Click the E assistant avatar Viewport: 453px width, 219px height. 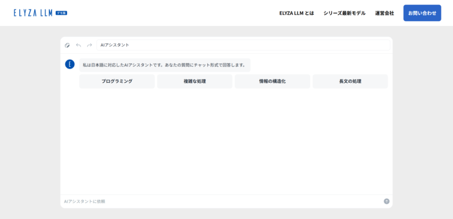click(x=69, y=64)
